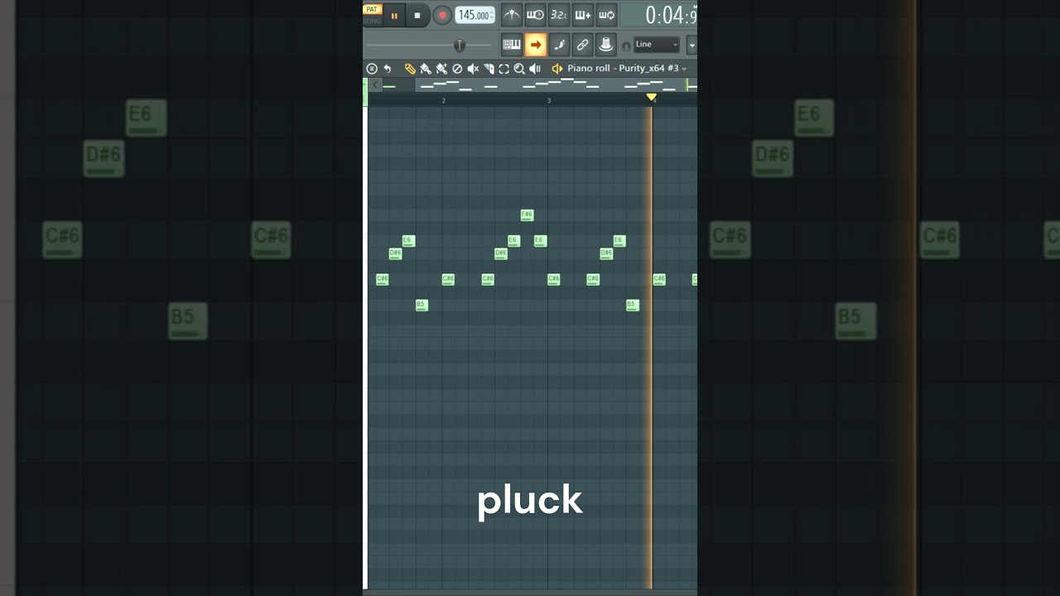Select the D#6 note in bar 1
1060x596 pixels.
click(395, 254)
